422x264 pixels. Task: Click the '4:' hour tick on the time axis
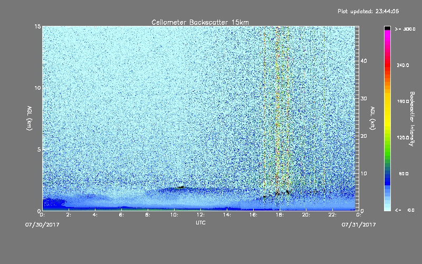(95, 215)
